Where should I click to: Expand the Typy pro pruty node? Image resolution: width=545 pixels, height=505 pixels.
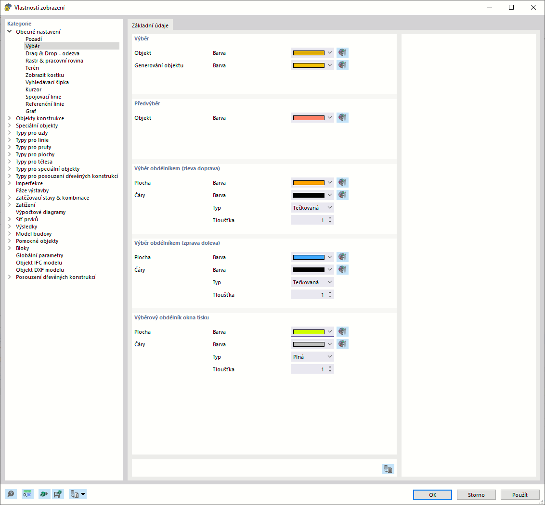(10, 147)
